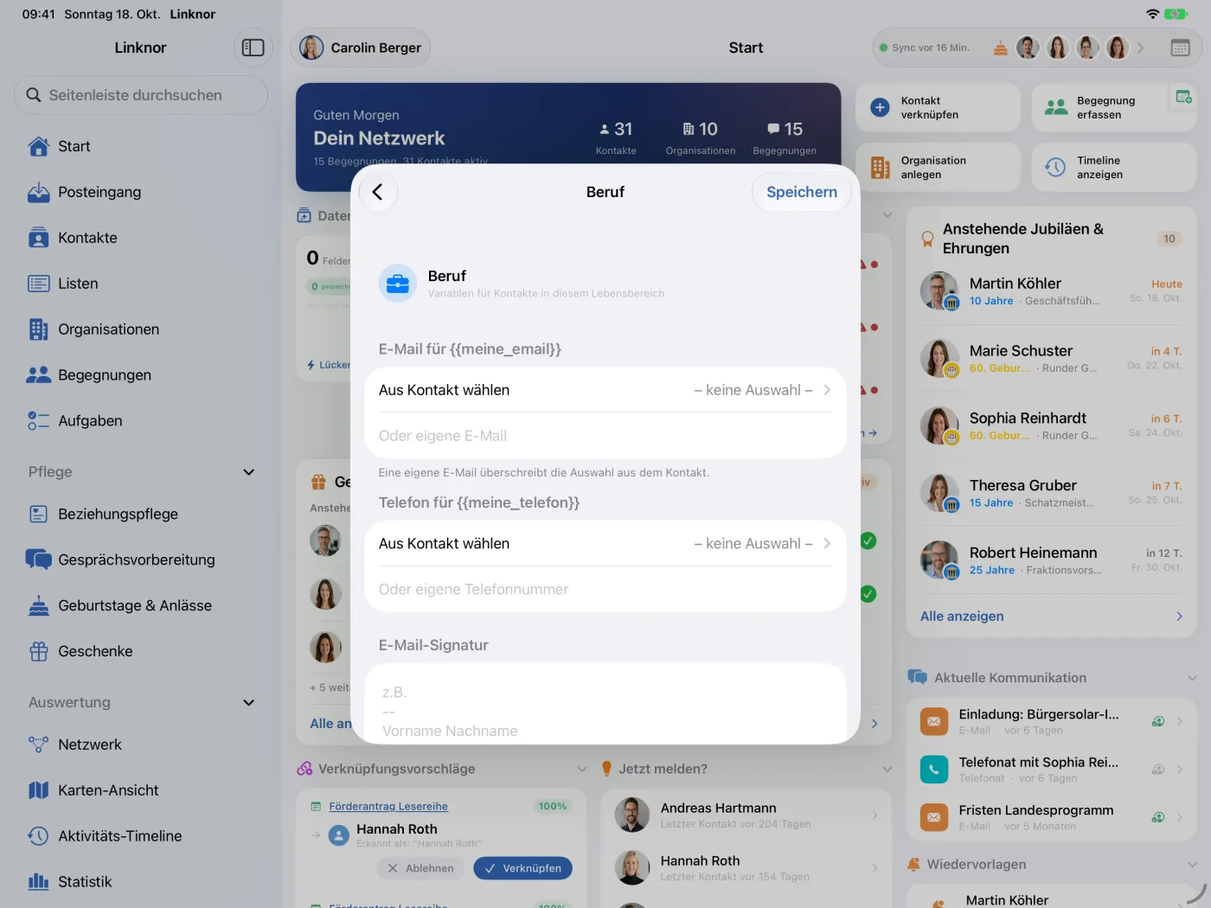Collapse the Aktuelle Kommunikation section
The image size is (1211, 908).
1192,678
